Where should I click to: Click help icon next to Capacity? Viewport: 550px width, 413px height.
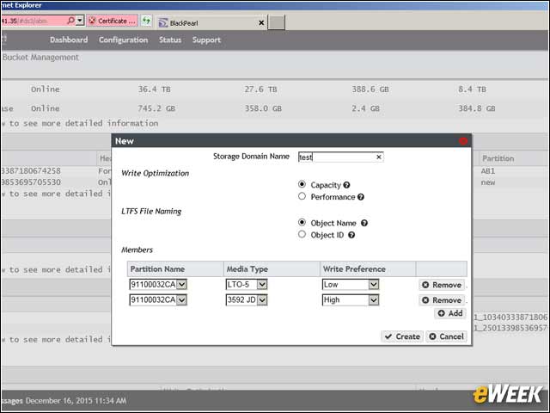(346, 185)
